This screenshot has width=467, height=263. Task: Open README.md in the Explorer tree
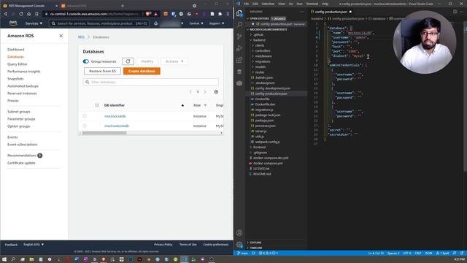point(262,174)
